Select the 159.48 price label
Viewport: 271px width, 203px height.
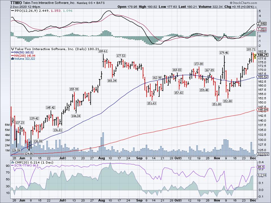click(x=204, y=90)
